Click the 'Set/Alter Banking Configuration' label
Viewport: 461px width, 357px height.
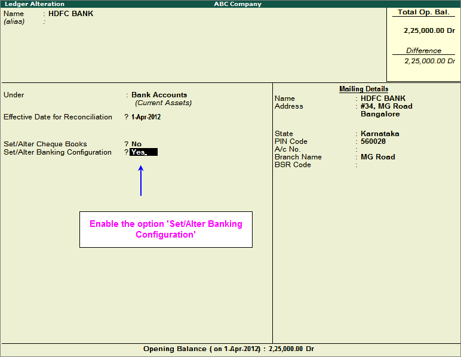[57, 152]
